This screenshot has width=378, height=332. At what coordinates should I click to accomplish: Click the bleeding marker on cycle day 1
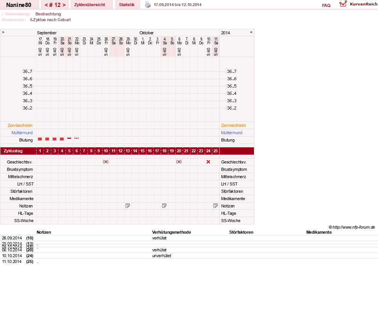click(x=40, y=139)
